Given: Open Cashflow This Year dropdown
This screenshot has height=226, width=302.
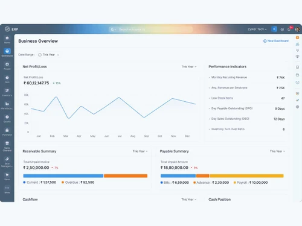Looking at the screenshot, I should (189, 199).
